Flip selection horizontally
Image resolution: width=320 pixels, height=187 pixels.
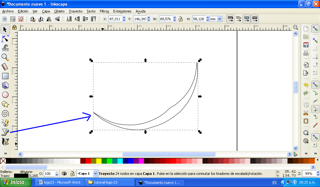coord(49,19)
